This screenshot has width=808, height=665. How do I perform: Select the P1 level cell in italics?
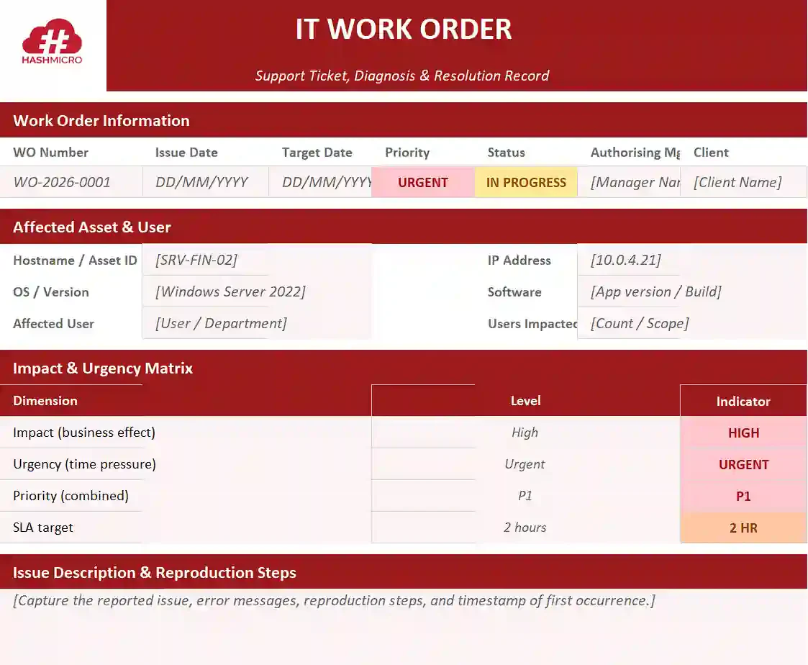click(526, 496)
